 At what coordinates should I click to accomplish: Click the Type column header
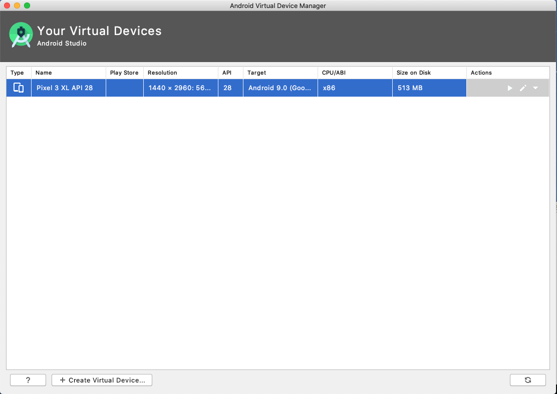coord(18,73)
